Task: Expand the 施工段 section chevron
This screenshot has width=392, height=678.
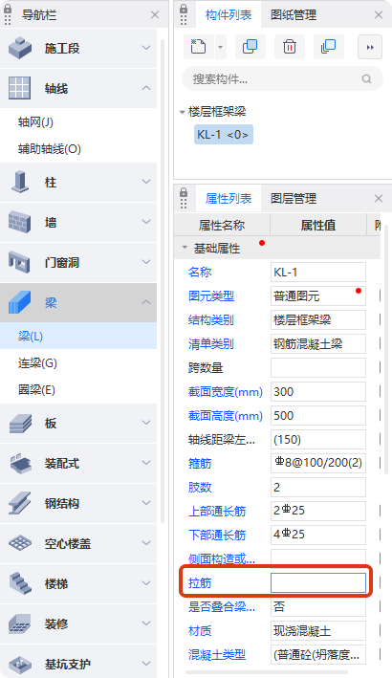Action: (x=146, y=48)
